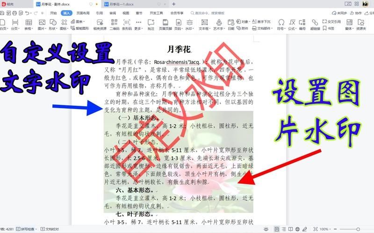This screenshot has height=233, width=374.
Task: Open the 艺术字 word art gallery
Action: tap(219, 25)
